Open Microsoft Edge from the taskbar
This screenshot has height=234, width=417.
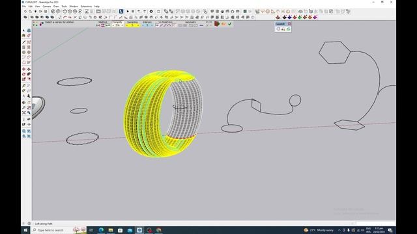pos(101,230)
